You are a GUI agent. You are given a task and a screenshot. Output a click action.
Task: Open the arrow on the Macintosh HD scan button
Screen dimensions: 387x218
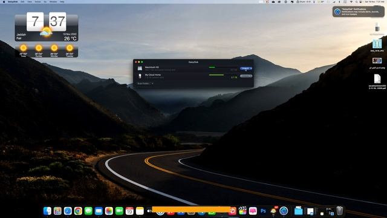[251, 68]
